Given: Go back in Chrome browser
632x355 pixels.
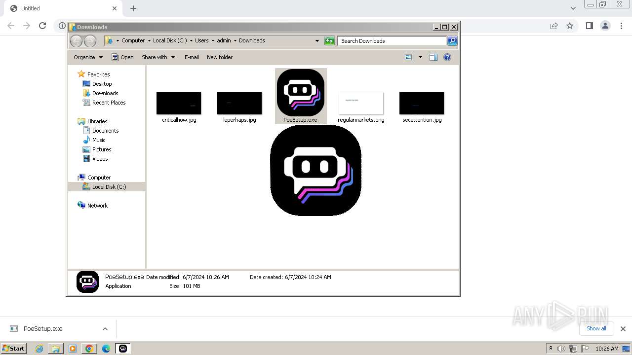Looking at the screenshot, I should pos(11,26).
